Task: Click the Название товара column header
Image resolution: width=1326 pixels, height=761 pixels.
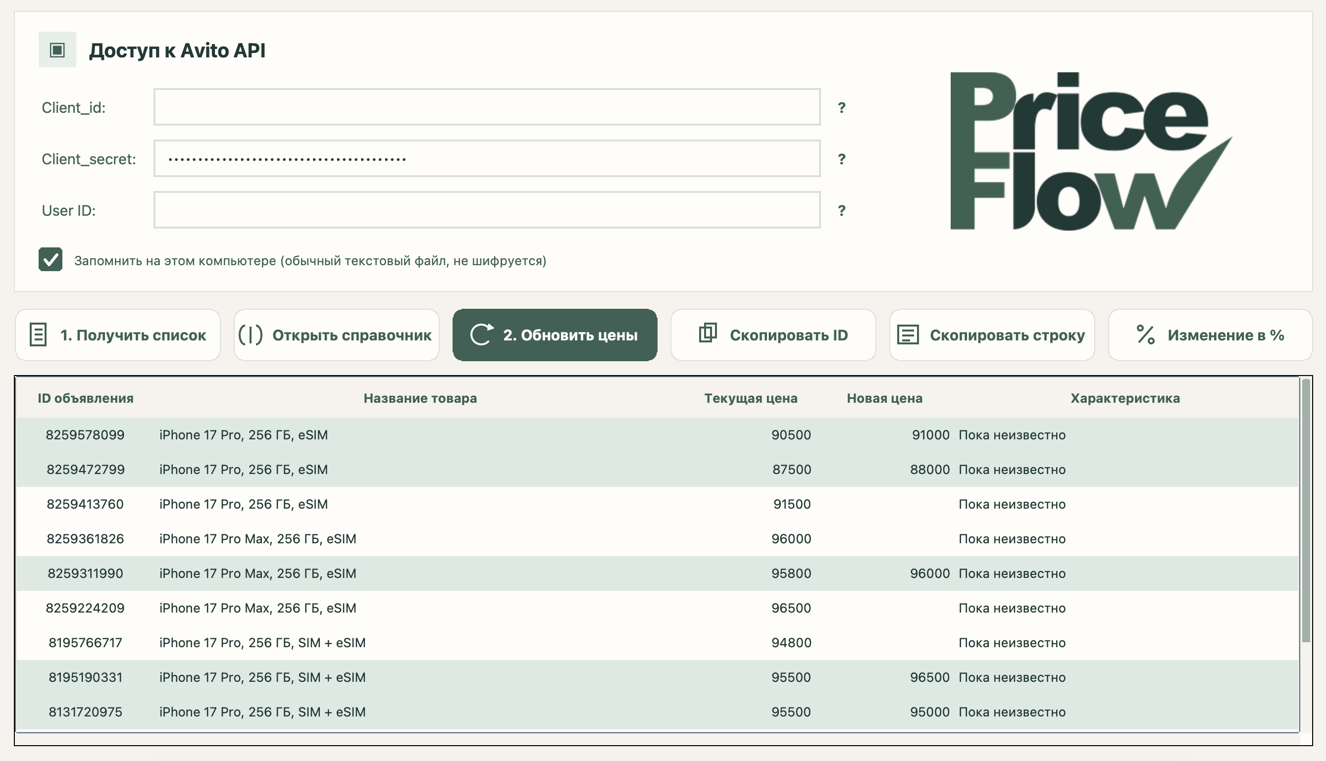Action: coord(420,398)
